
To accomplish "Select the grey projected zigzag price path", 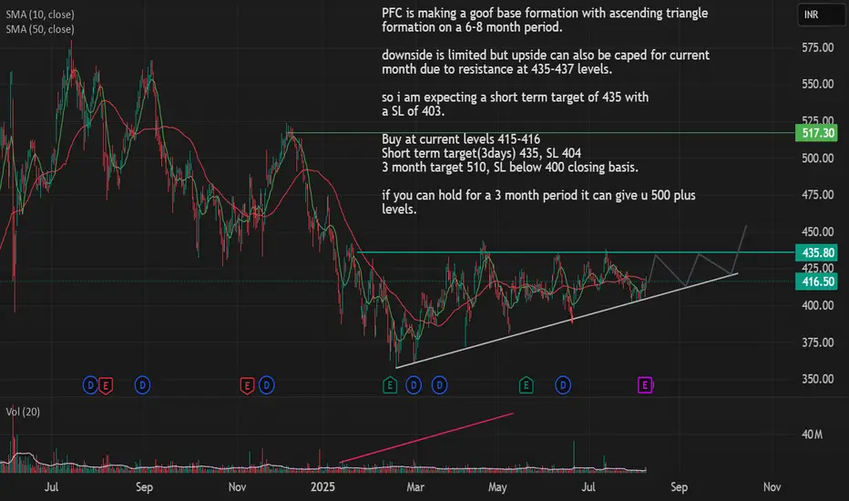I will [x=697, y=254].
